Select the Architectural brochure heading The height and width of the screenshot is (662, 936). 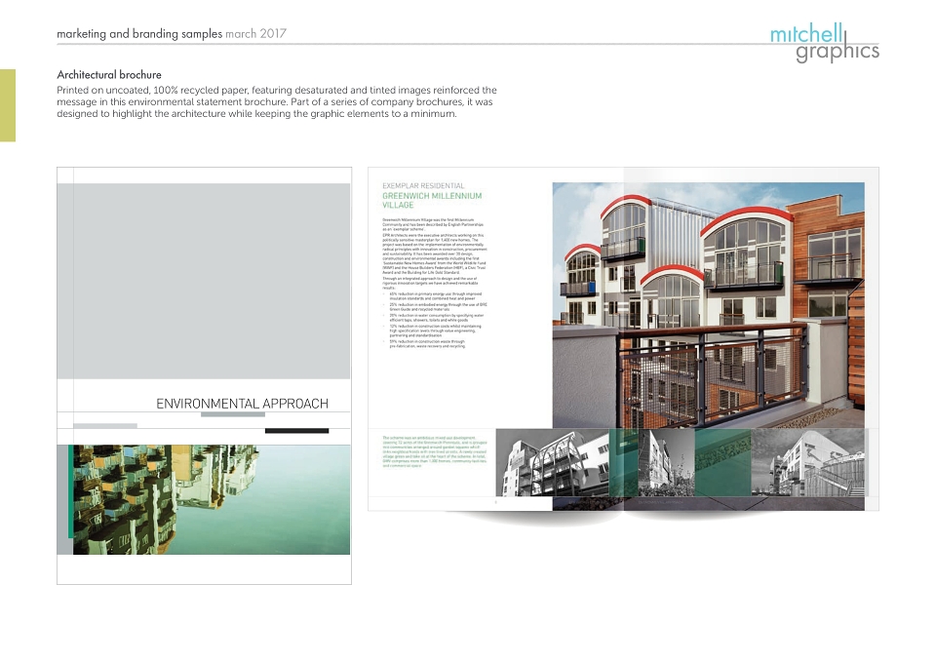[x=109, y=75]
